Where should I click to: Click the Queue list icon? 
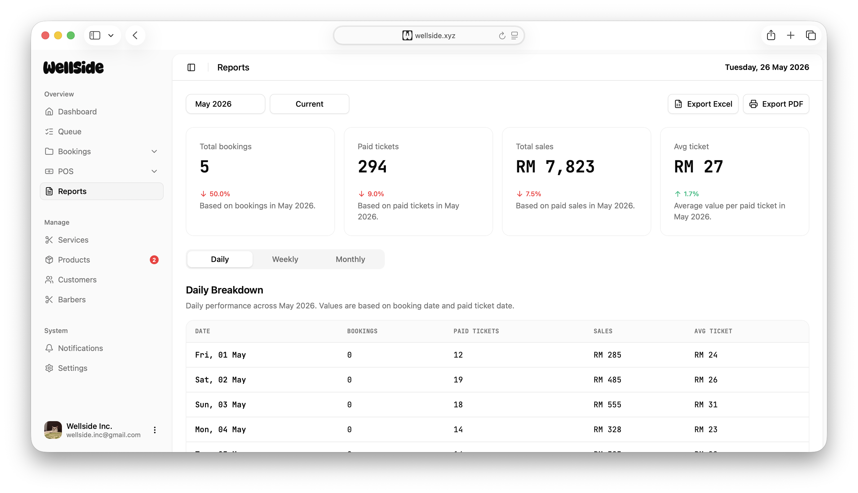49,131
